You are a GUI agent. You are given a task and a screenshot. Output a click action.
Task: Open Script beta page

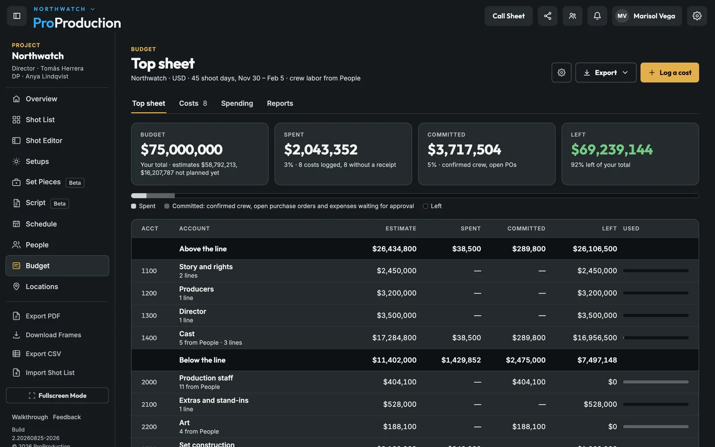57,203
